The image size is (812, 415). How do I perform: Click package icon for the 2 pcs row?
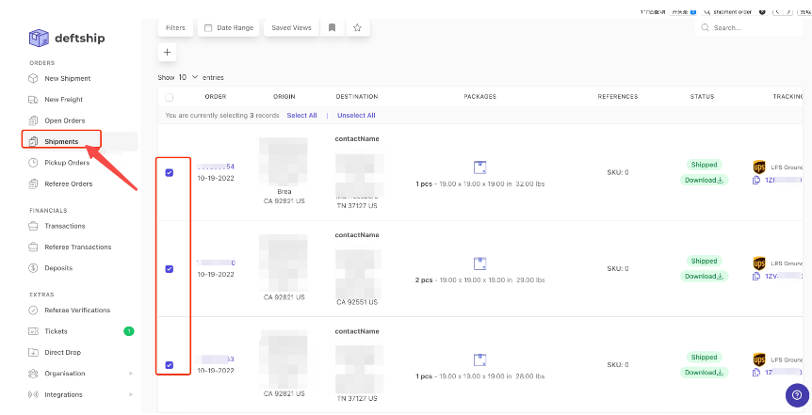point(480,263)
